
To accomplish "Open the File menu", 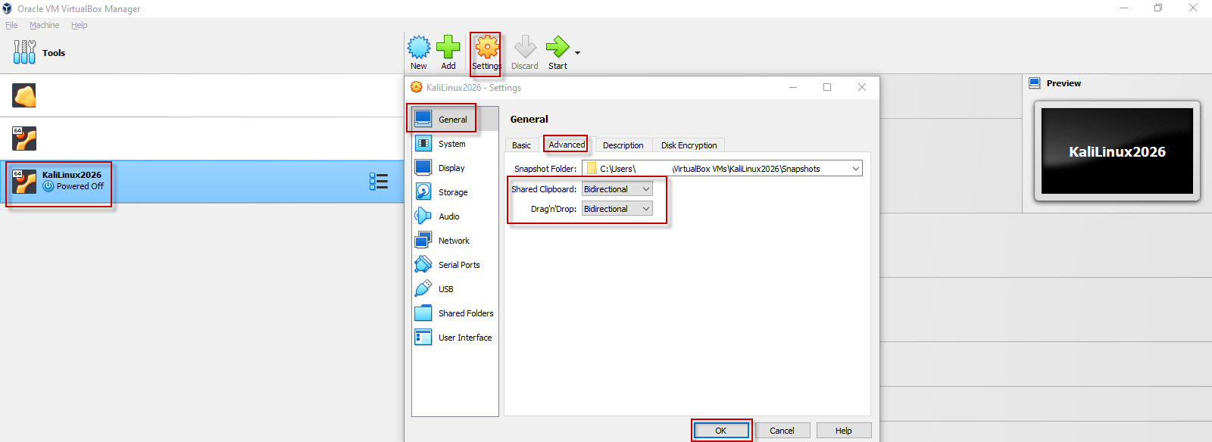I will click(x=11, y=25).
